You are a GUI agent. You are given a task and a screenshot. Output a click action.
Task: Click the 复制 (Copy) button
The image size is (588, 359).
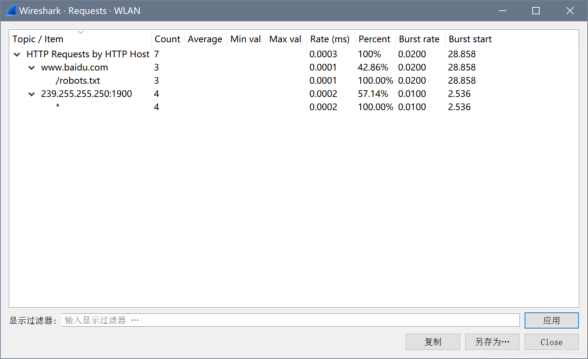pyautogui.click(x=433, y=342)
